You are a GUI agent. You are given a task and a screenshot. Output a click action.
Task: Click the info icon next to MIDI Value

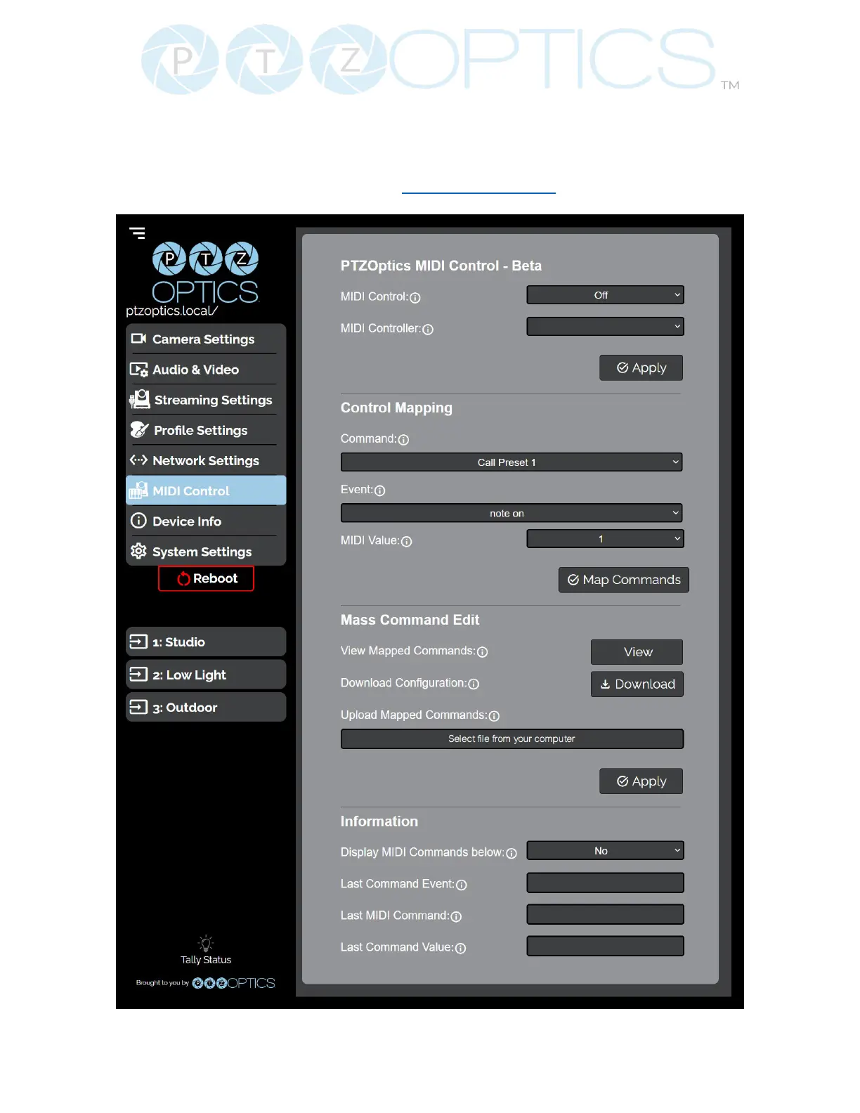pyautogui.click(x=406, y=542)
